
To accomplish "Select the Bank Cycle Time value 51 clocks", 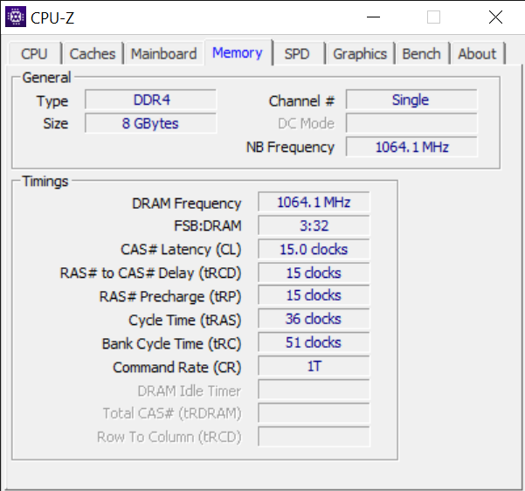I will 314,342.
